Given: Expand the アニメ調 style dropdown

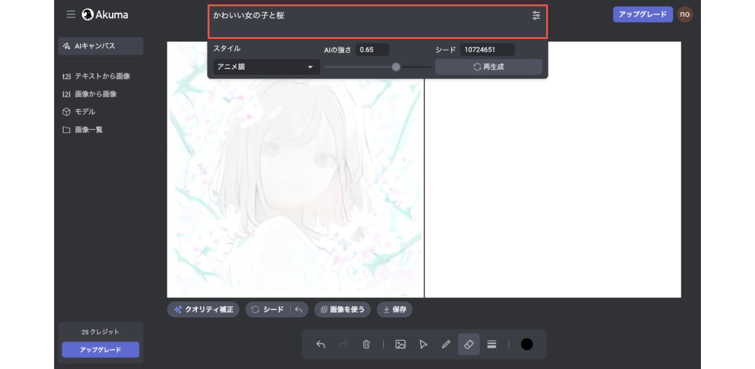Looking at the screenshot, I should pos(266,67).
